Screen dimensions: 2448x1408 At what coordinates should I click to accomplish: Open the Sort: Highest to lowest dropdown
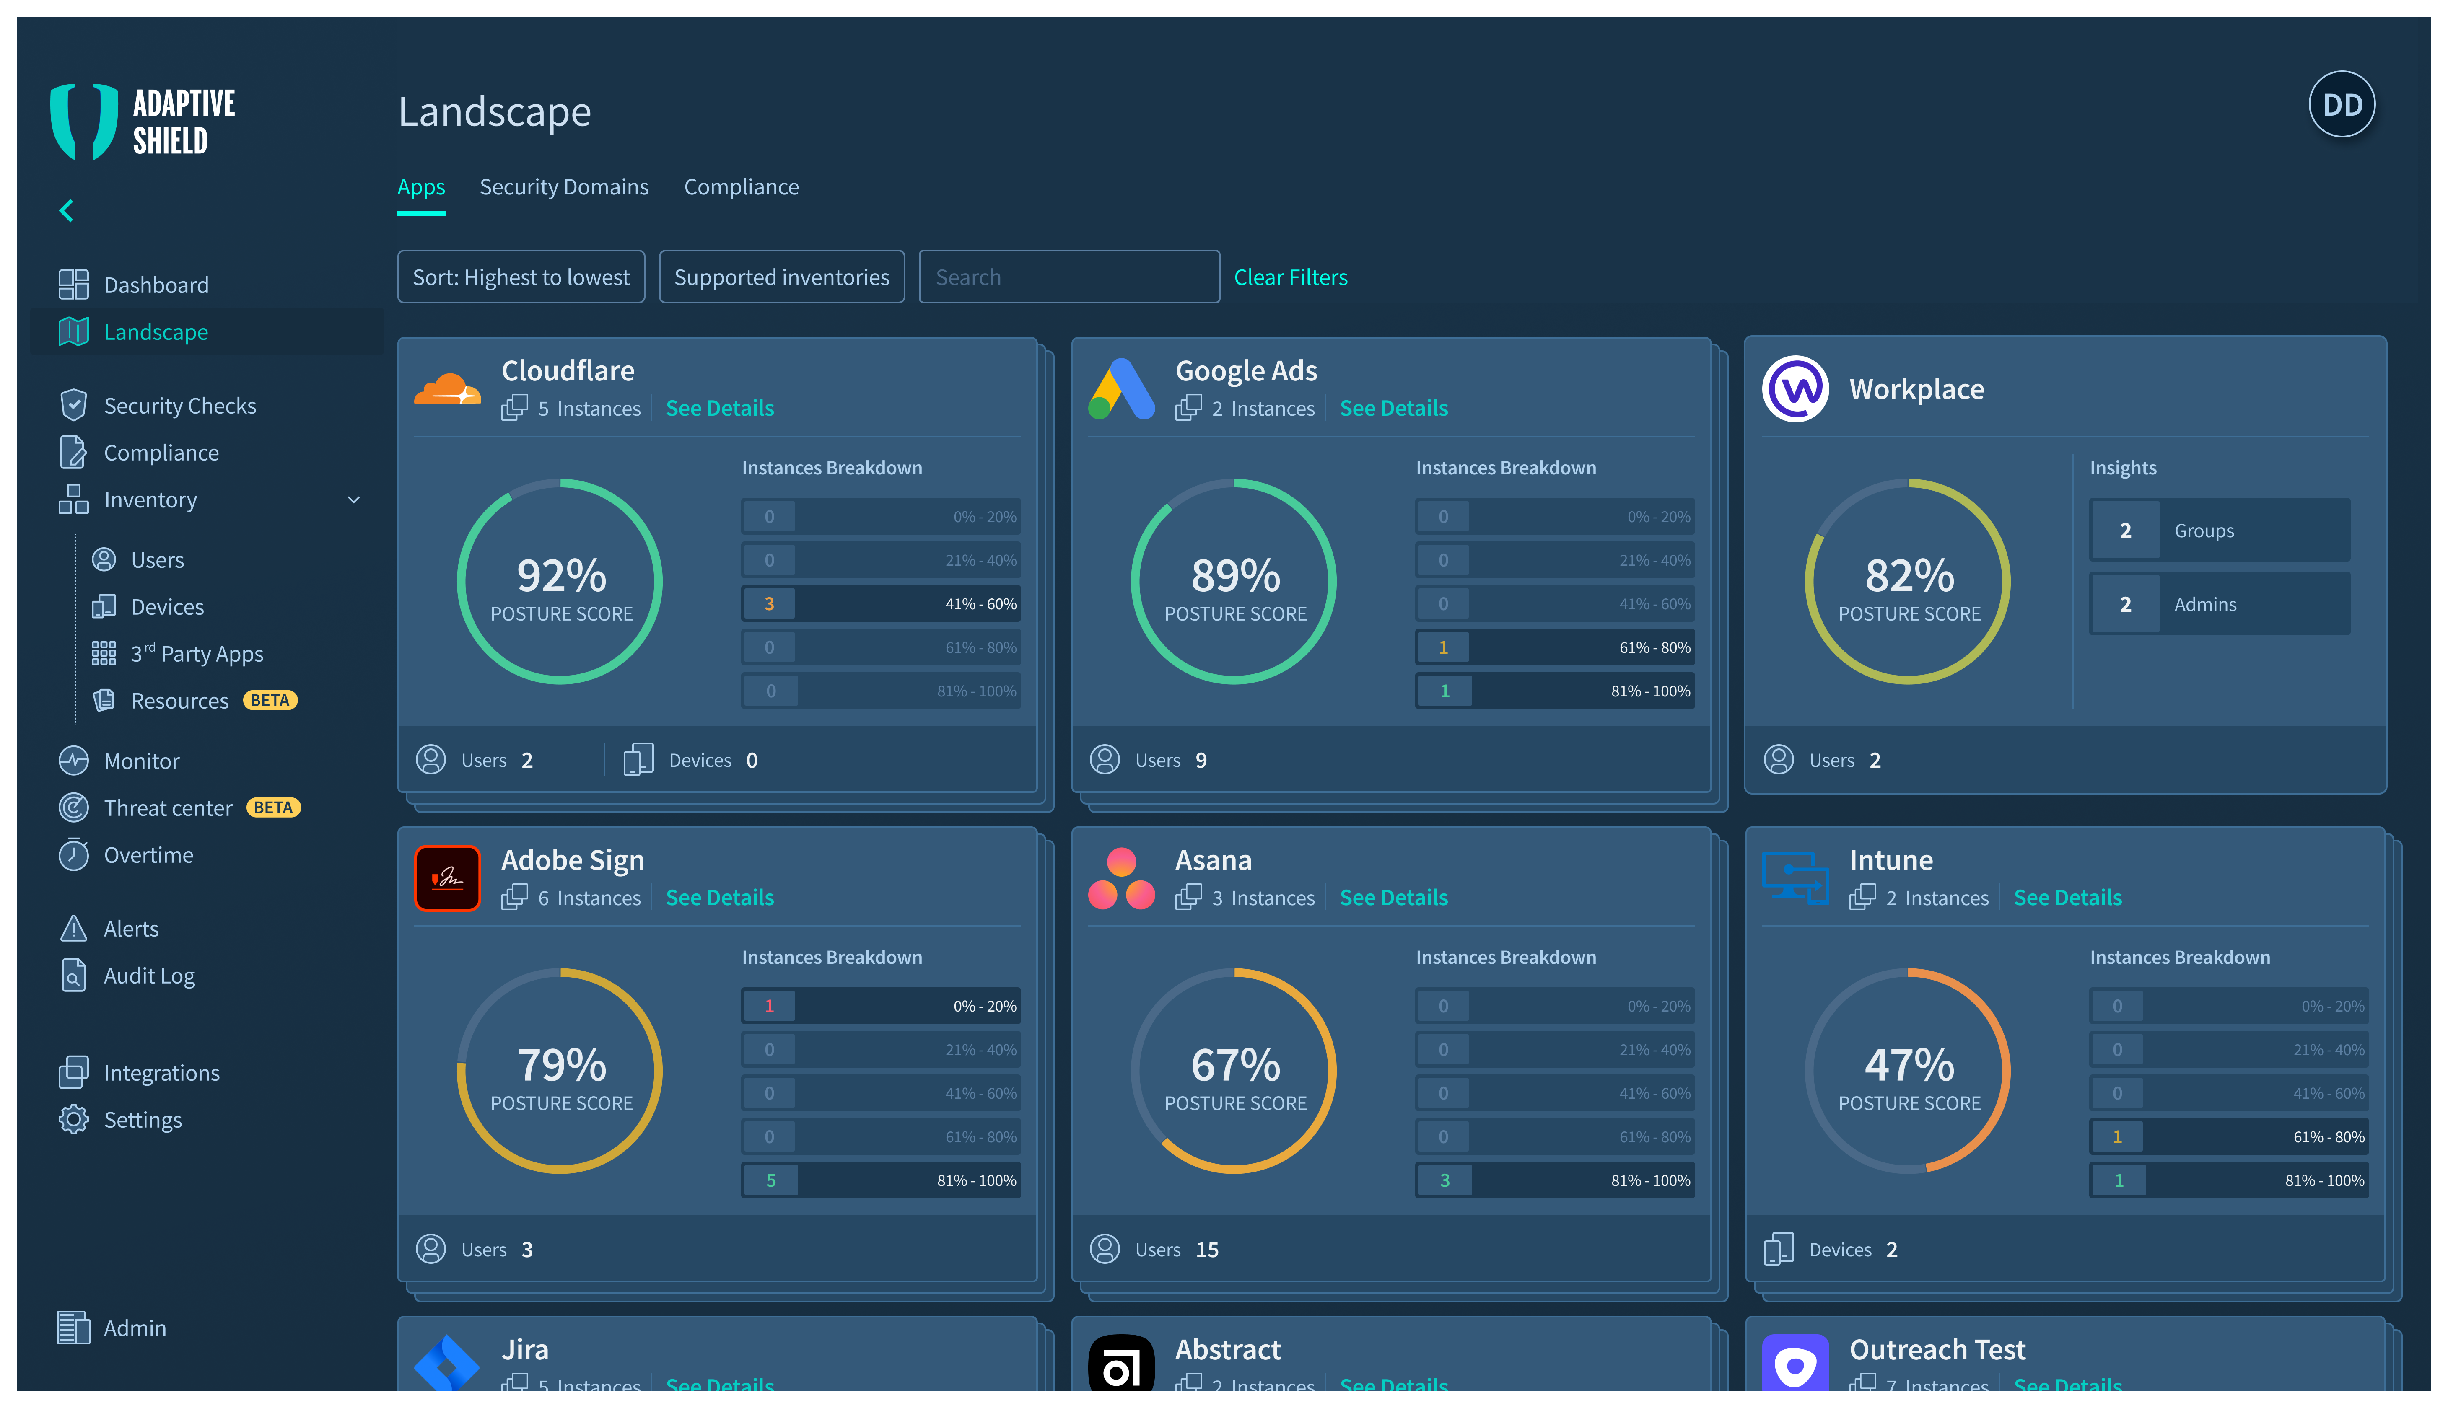point(521,277)
